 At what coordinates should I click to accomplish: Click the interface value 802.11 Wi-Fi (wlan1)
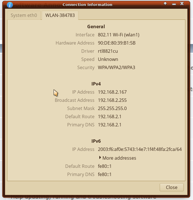pyautogui.click(x=119, y=35)
